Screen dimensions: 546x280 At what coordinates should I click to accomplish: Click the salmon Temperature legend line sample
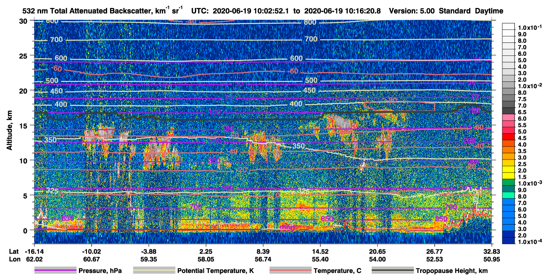290,271
